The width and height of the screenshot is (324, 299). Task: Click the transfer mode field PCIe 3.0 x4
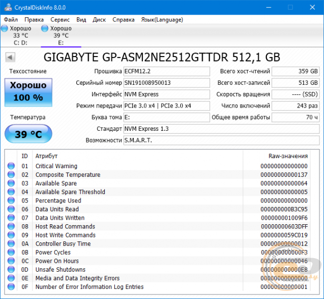(167, 106)
